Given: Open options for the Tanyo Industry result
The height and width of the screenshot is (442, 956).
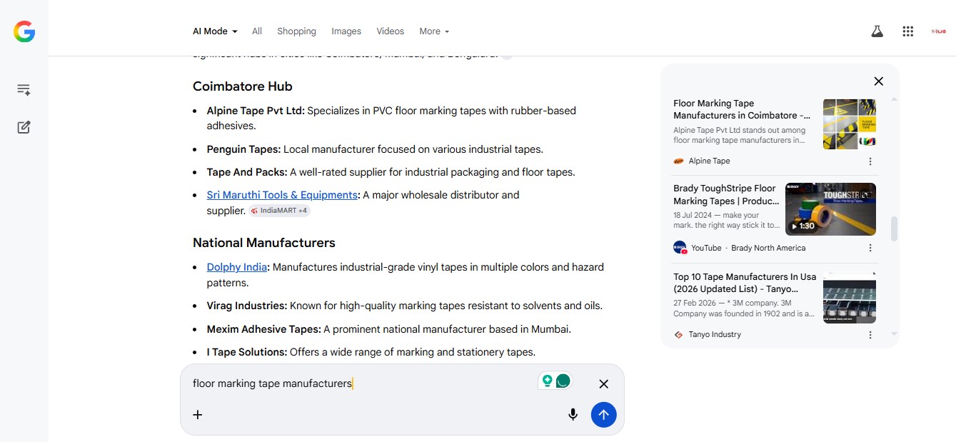Looking at the screenshot, I should (x=870, y=334).
